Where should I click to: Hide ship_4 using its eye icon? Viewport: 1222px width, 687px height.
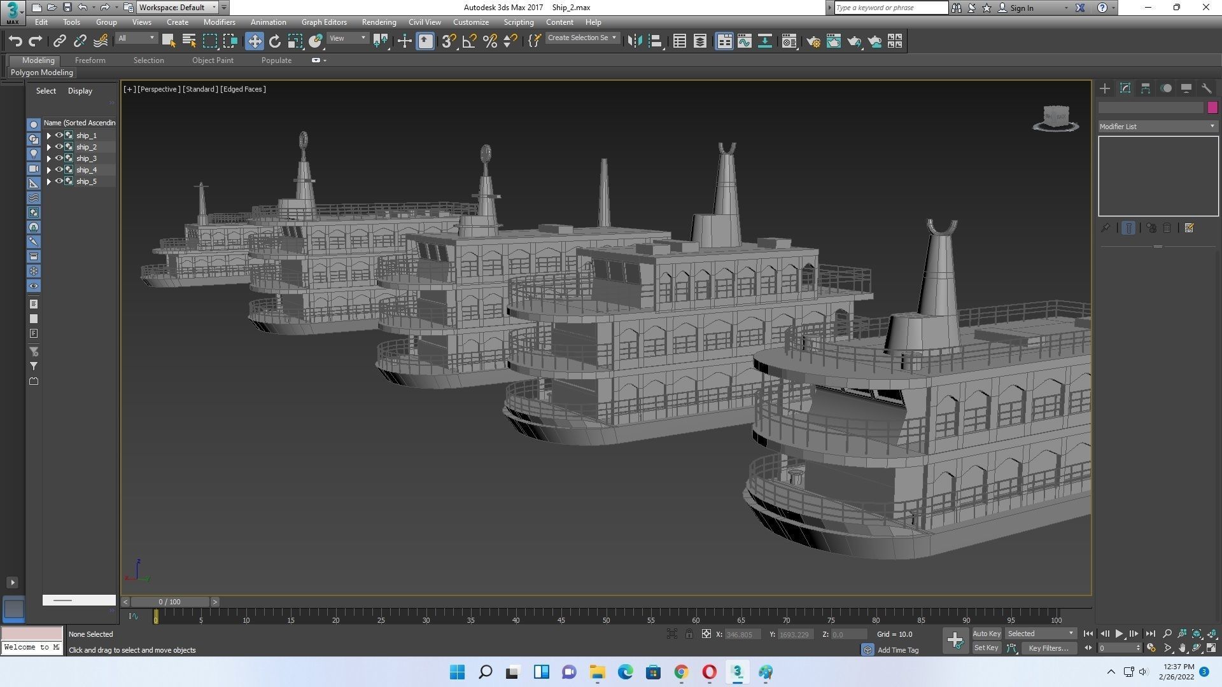59,170
